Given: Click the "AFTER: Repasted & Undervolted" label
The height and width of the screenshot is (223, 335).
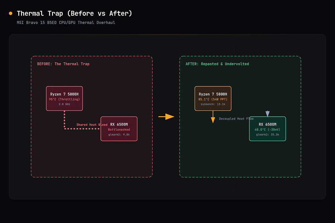Looking at the screenshot, I should (217, 64).
